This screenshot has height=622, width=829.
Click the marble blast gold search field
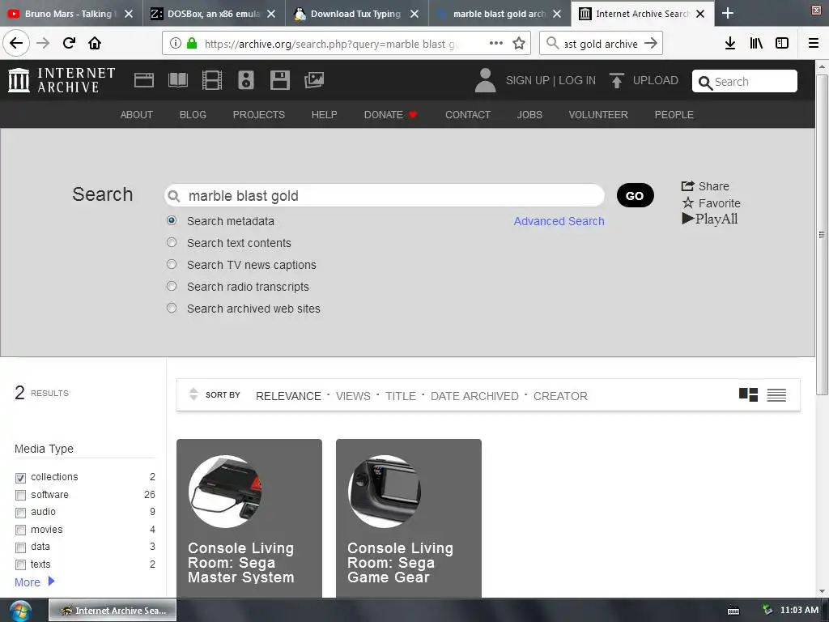click(385, 196)
